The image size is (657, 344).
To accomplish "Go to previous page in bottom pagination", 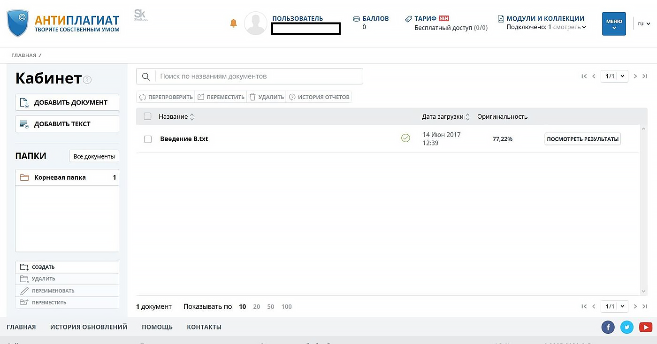I will pos(594,306).
